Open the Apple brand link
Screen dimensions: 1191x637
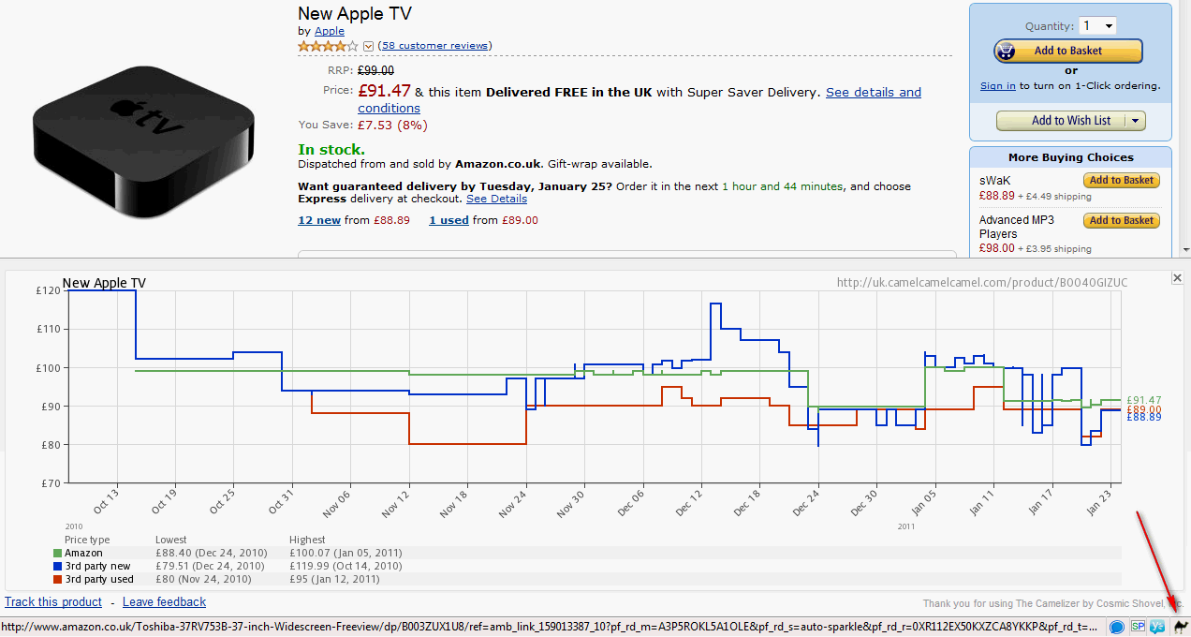pyautogui.click(x=330, y=31)
